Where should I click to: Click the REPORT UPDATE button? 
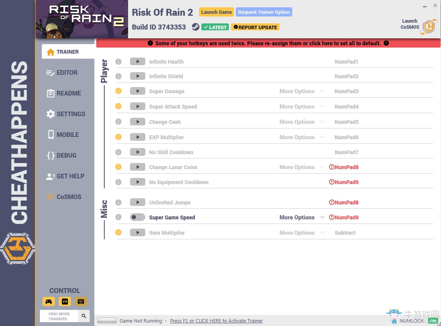255,27
